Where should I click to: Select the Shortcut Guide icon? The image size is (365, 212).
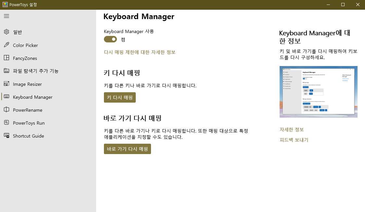(6, 136)
